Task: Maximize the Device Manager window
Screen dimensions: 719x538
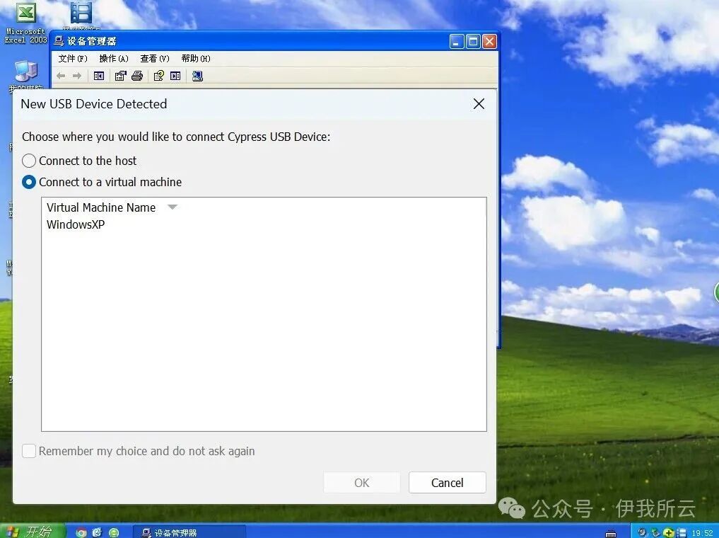Action: (x=473, y=42)
